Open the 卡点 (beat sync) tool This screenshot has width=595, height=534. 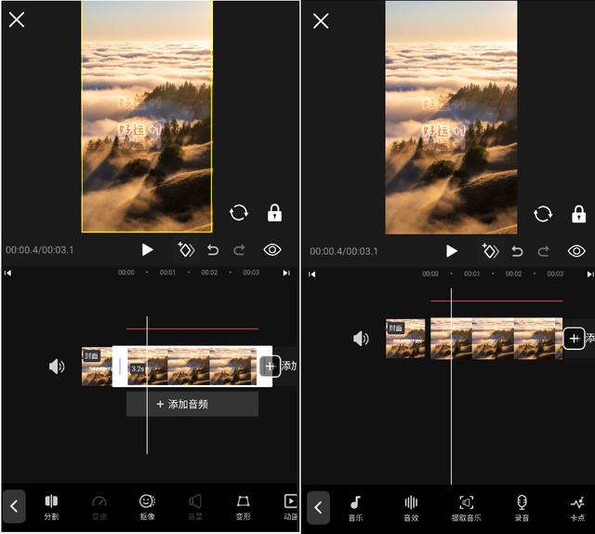coord(577,507)
